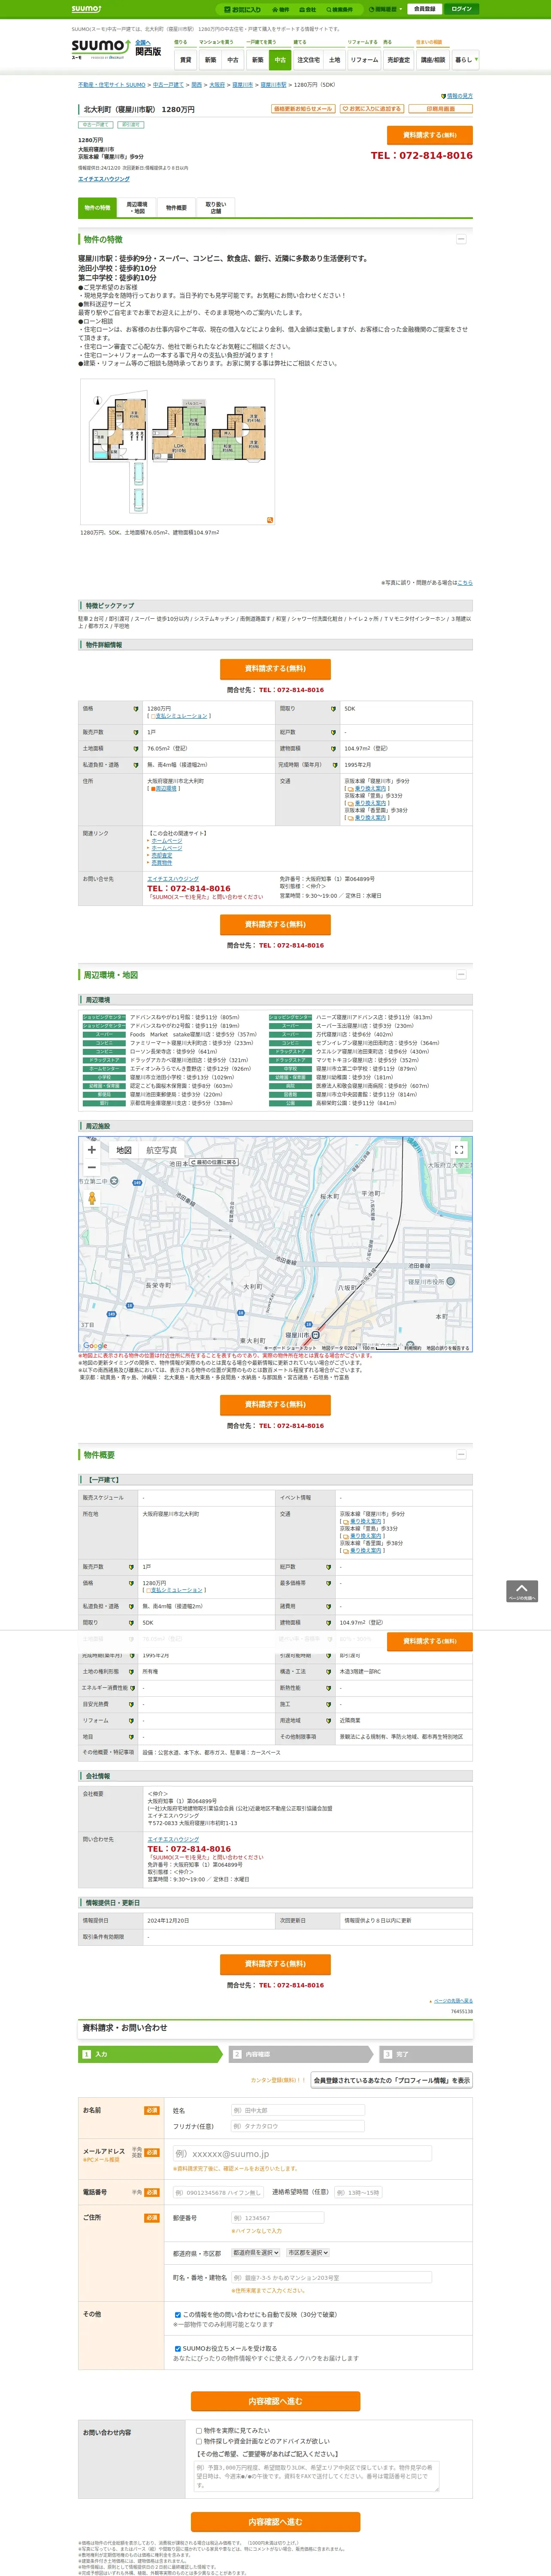The height and width of the screenshot is (2576, 551).
Task: Click 最初の位置に戻る on the map
Action: click(215, 1163)
